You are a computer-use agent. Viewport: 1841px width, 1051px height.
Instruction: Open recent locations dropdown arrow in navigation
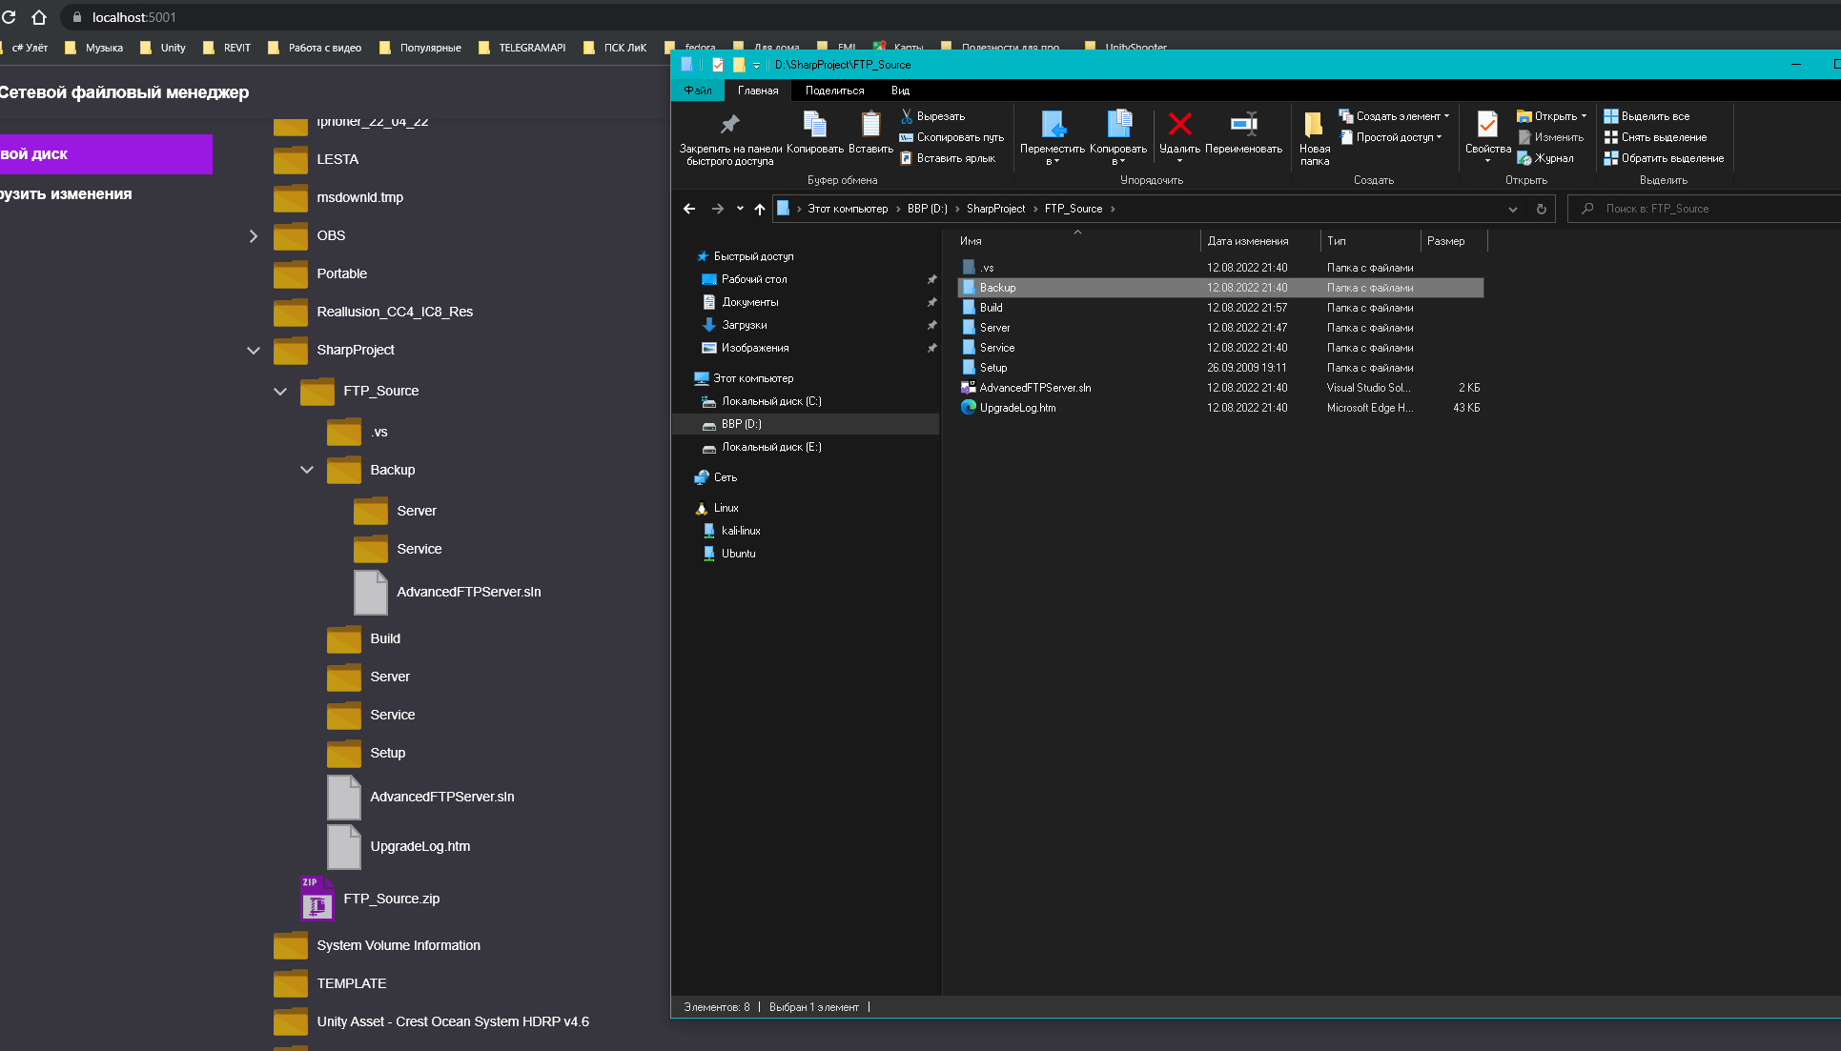(740, 209)
